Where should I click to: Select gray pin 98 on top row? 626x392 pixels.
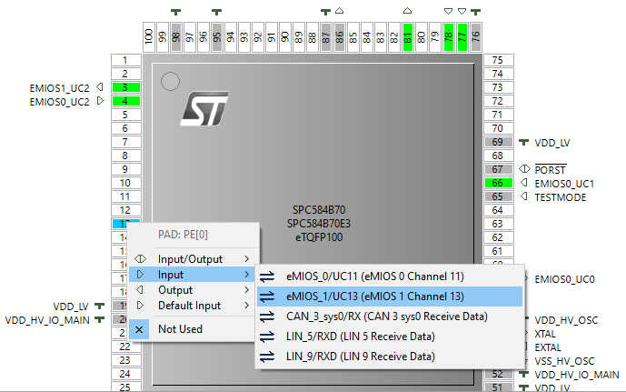pyautogui.click(x=176, y=37)
